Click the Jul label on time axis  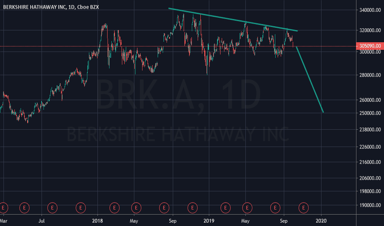click(42, 221)
